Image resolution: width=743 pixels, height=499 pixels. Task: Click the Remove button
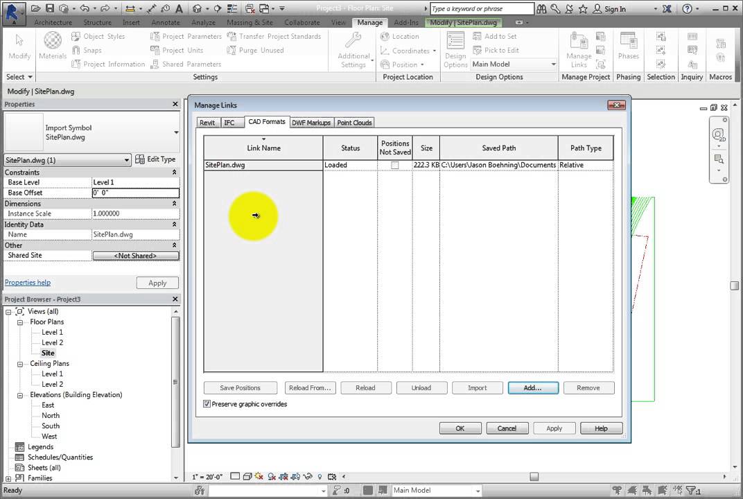pyautogui.click(x=588, y=387)
